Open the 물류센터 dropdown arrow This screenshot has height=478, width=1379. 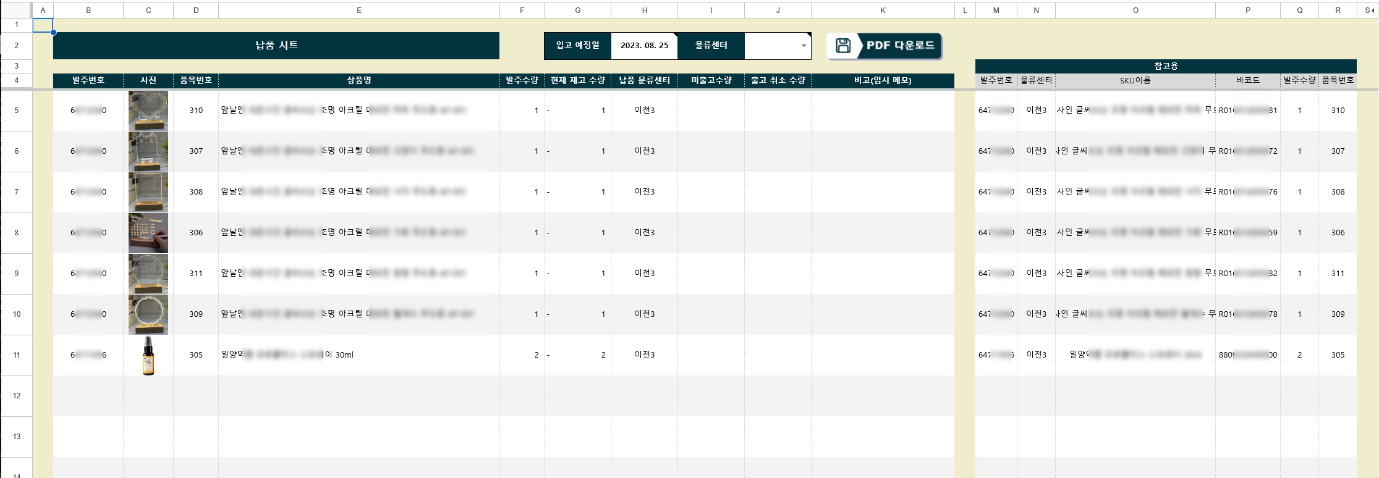[x=804, y=46]
